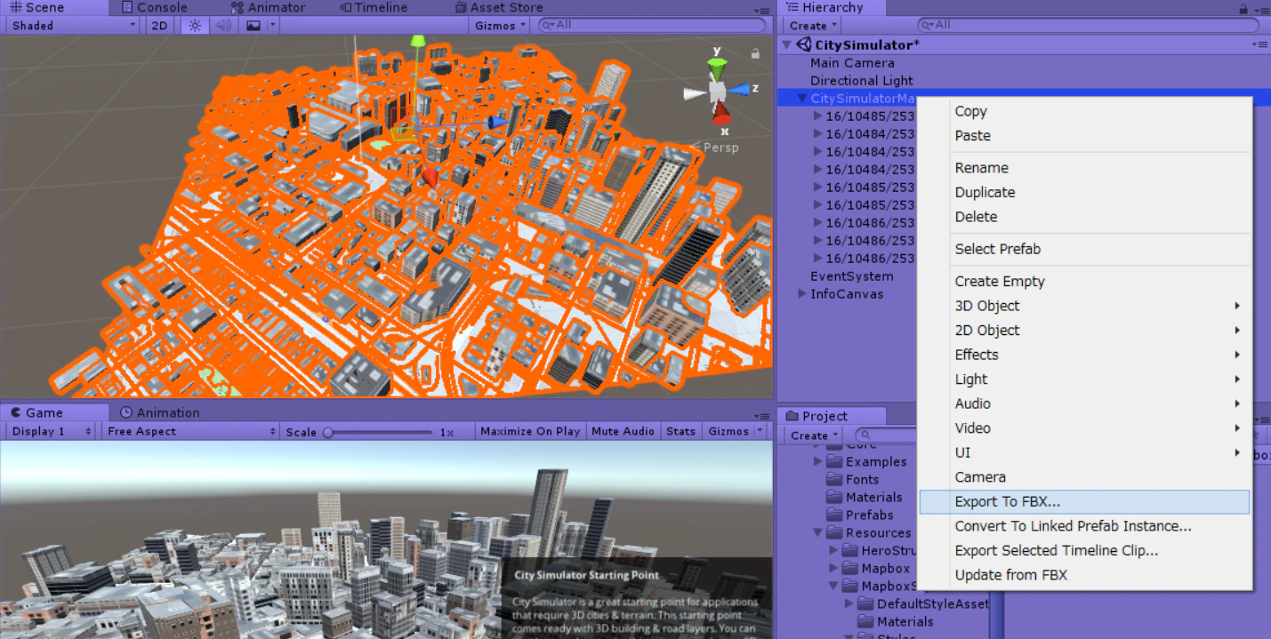This screenshot has height=639, width=1271.
Task: Open the Project panel Create button
Action: 813,435
